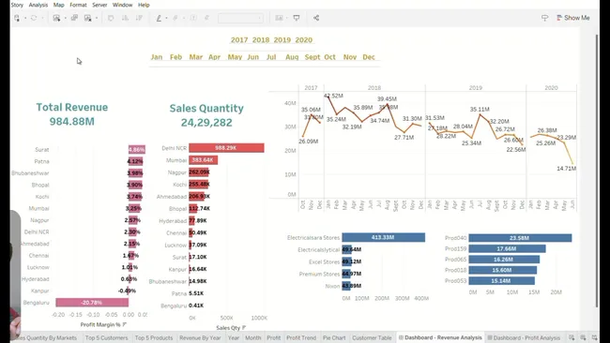Open the Server menu
This screenshot has height=343, width=610.
pyautogui.click(x=99, y=5)
